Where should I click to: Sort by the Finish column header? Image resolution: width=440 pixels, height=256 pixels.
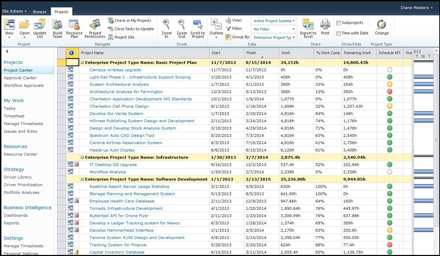[x=251, y=53]
